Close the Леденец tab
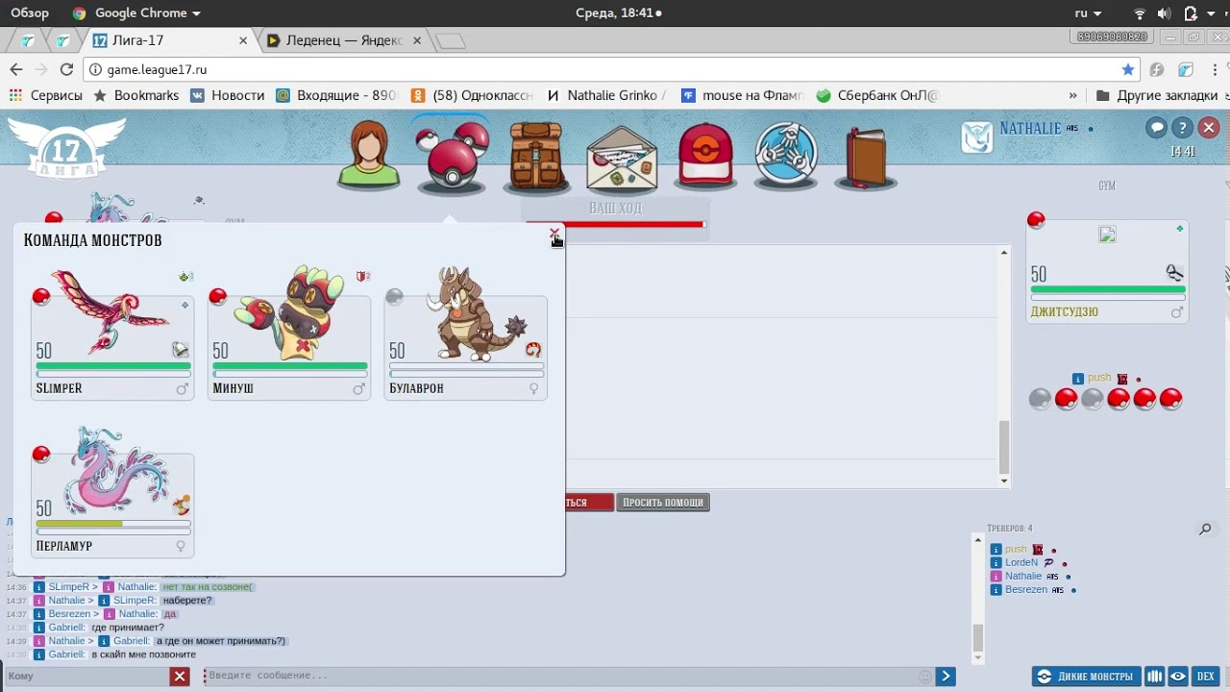Image resolution: width=1230 pixels, height=692 pixels. pos(418,40)
